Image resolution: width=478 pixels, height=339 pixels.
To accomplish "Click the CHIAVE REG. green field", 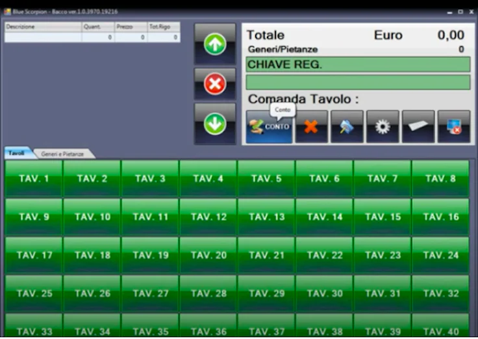I will pos(359,65).
